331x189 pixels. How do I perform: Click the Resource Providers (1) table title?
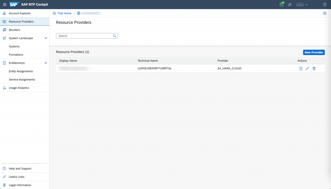72,52
